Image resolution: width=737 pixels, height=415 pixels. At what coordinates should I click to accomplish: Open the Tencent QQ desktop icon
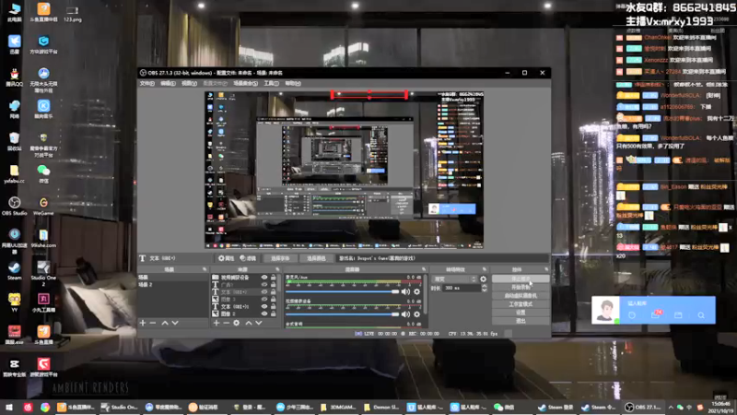(x=14, y=77)
